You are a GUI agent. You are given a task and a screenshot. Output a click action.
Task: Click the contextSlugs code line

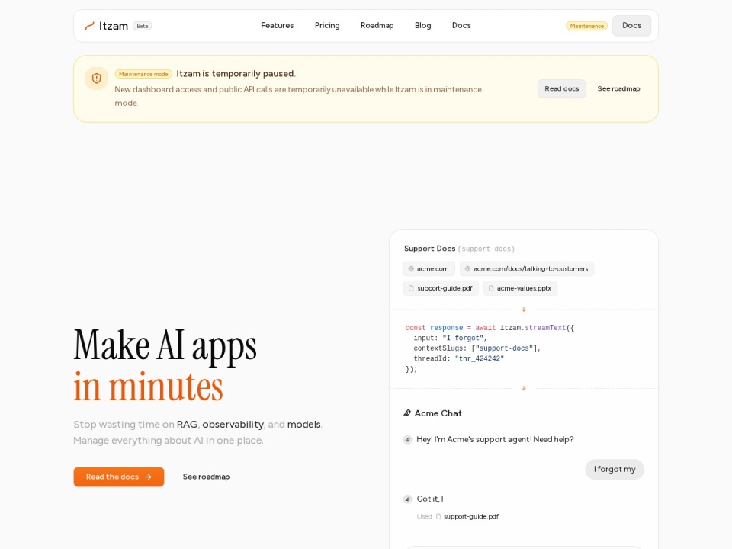(x=477, y=348)
